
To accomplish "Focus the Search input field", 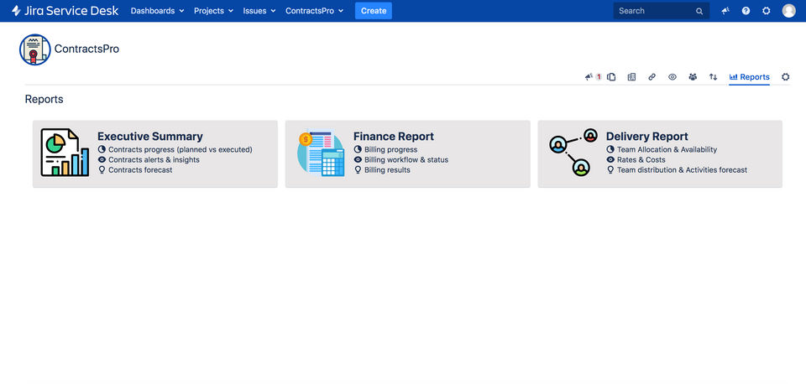I will [x=661, y=11].
